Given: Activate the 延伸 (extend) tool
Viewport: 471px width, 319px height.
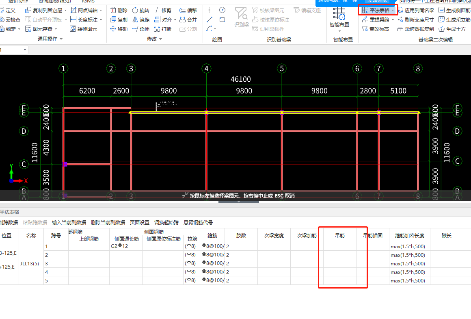Looking at the screenshot, I should click(141, 29).
